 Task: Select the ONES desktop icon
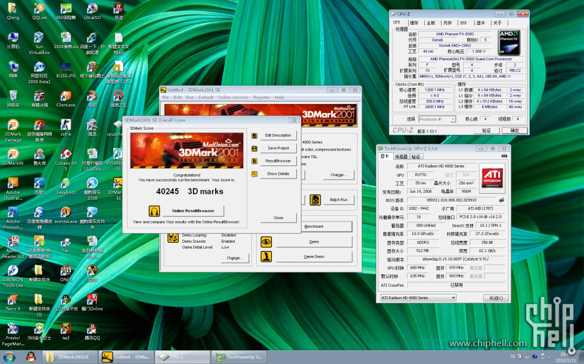coord(66,273)
